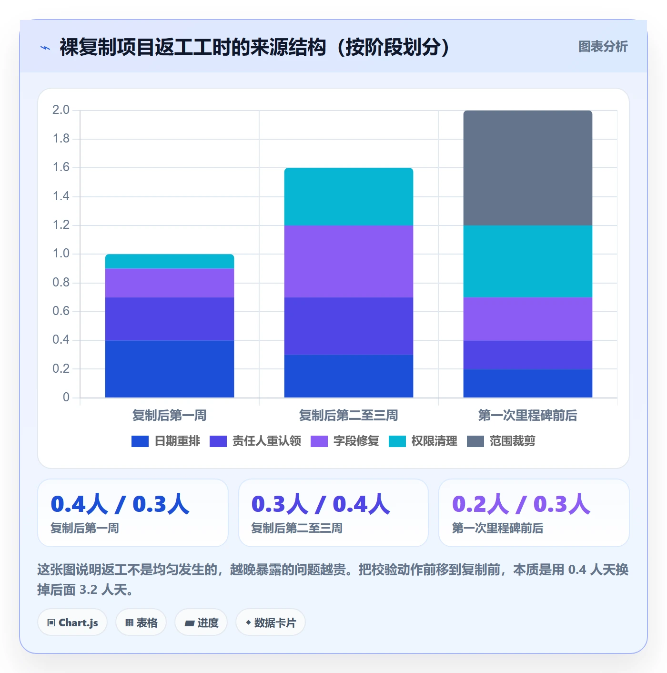Click gray 范围裁剪 segment in 第一次里程碑前后 bar
This screenshot has width=667, height=673.
coord(528,168)
